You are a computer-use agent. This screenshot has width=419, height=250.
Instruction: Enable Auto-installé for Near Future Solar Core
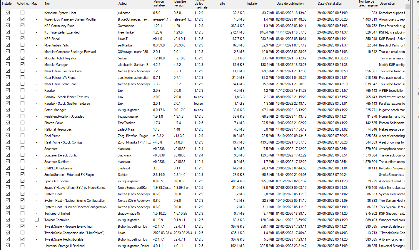22,84
